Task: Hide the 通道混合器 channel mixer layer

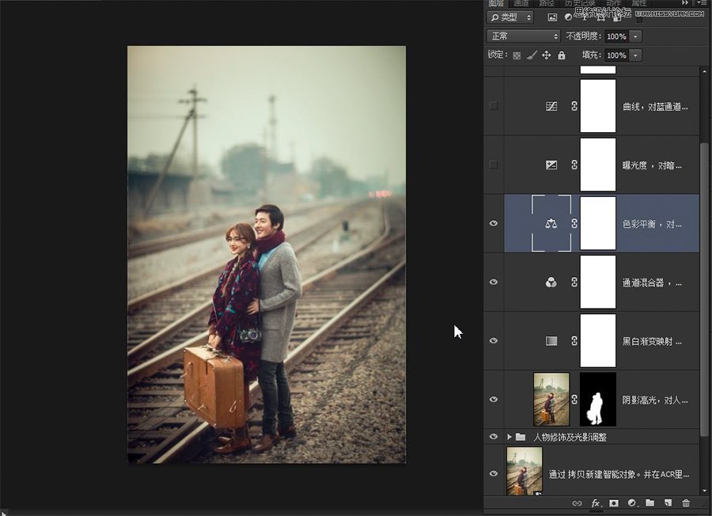Action: (494, 282)
